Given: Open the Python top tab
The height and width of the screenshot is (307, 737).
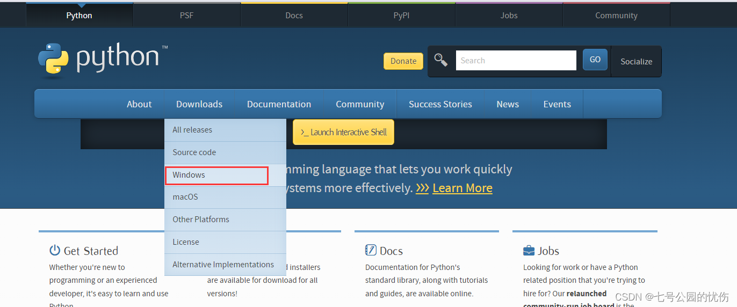Looking at the screenshot, I should tap(80, 15).
